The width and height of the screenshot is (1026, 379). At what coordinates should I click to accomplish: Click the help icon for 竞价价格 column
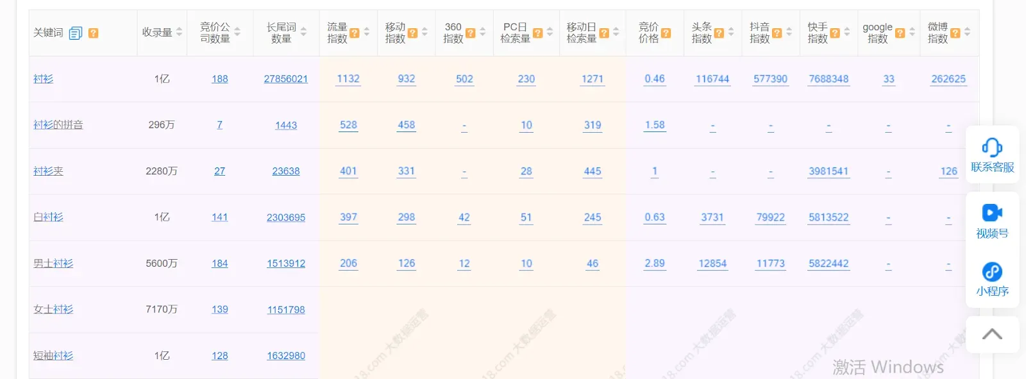coord(666,33)
